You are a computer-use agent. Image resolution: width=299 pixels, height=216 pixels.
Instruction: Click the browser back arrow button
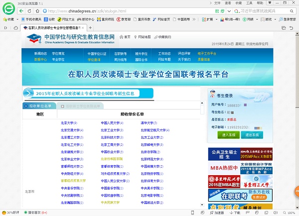[x=21, y=11]
